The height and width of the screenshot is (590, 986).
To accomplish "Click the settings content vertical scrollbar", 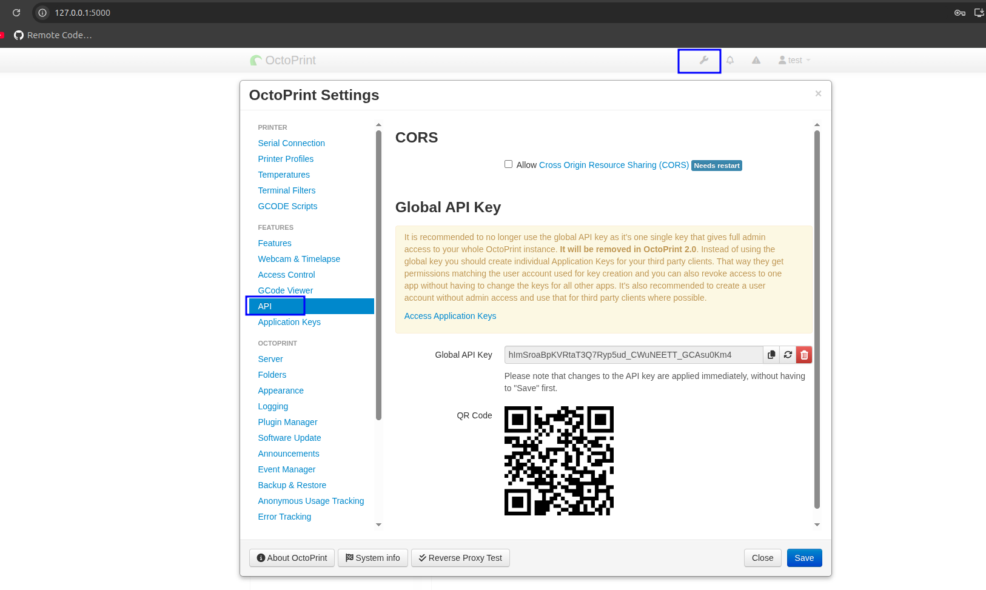I will (x=817, y=320).
